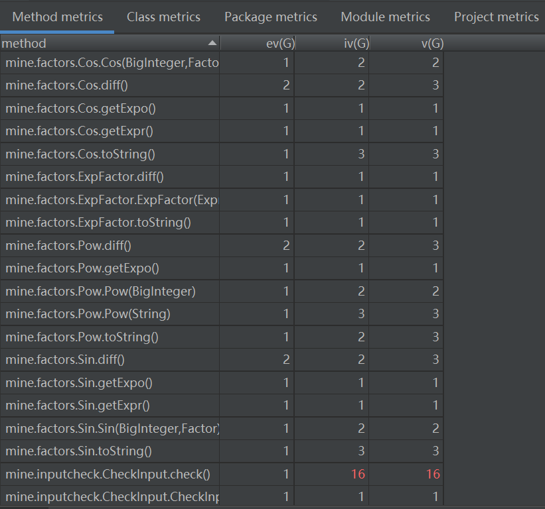Viewport: 545px width, 509px height.
Task: Select the mine.inputcheck.CheckInput.CheckInp constructor row
Action: click(x=222, y=496)
